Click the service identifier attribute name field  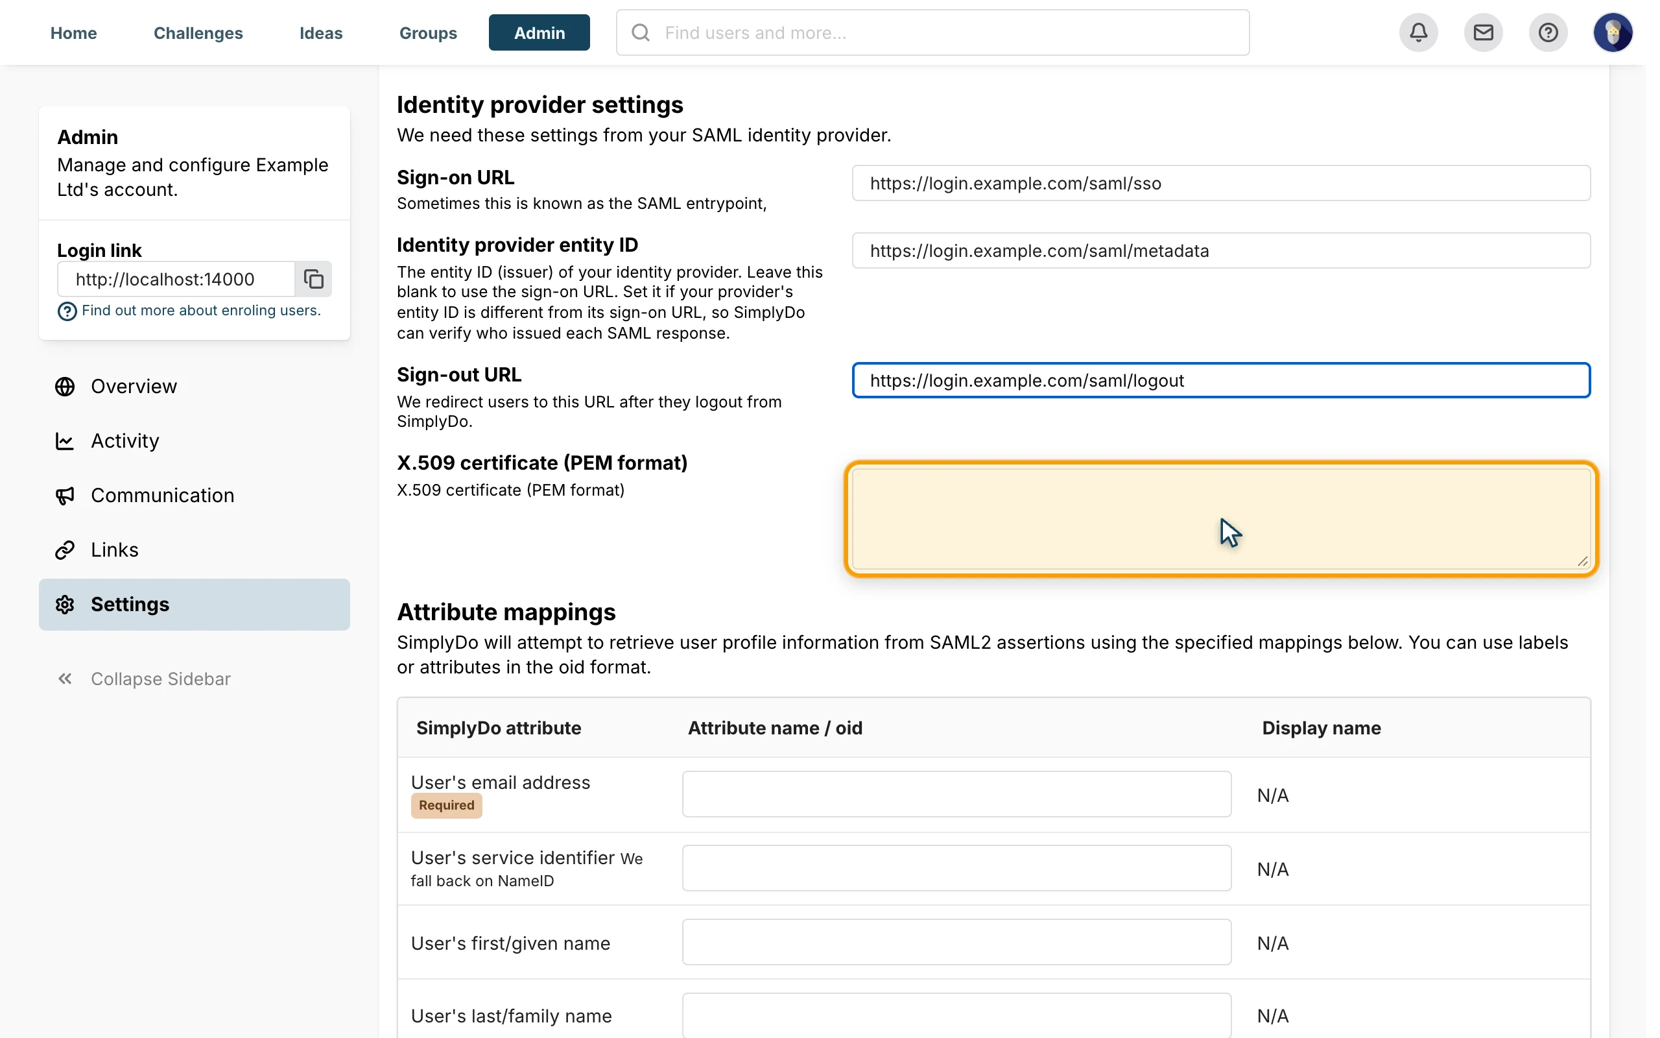point(957,869)
